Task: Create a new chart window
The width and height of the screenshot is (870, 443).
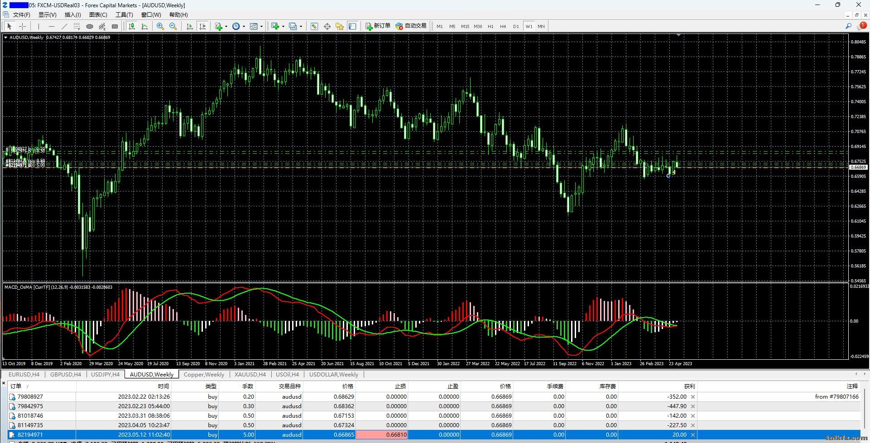Action: [x=275, y=26]
